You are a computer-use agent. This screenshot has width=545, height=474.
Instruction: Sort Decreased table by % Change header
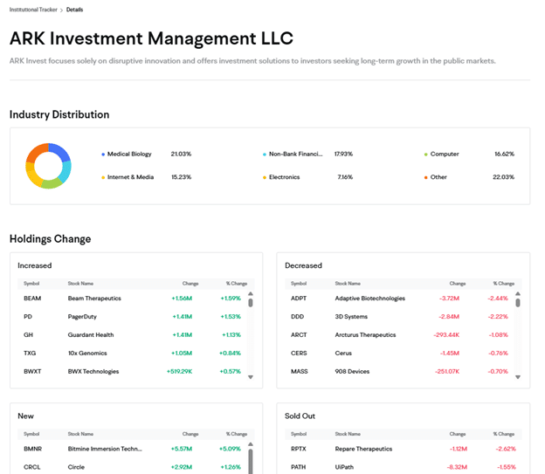504,284
